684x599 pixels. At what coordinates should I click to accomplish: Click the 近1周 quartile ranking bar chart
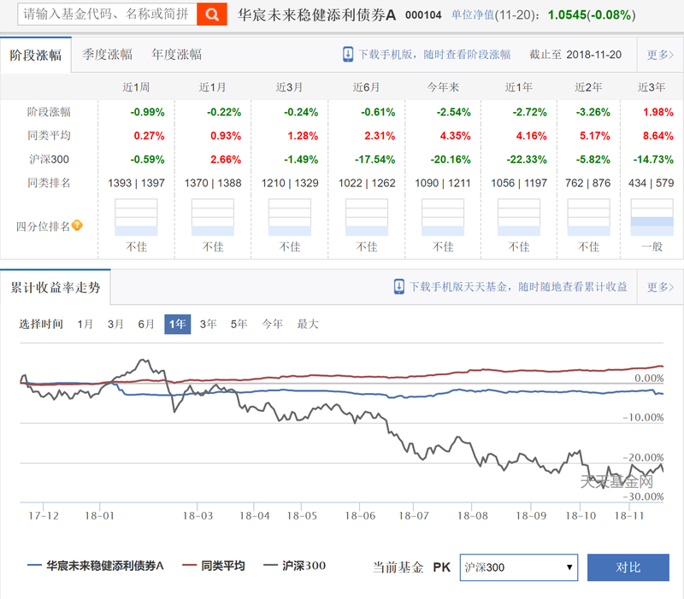pyautogui.click(x=136, y=217)
